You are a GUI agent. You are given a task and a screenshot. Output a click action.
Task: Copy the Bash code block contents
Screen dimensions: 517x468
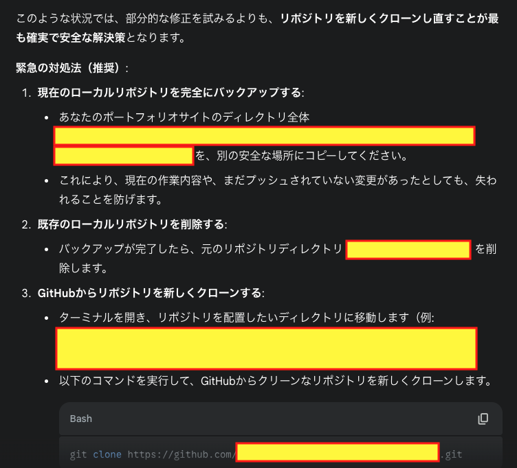[483, 419]
